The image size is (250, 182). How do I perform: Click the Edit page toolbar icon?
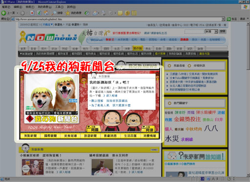point(111,13)
